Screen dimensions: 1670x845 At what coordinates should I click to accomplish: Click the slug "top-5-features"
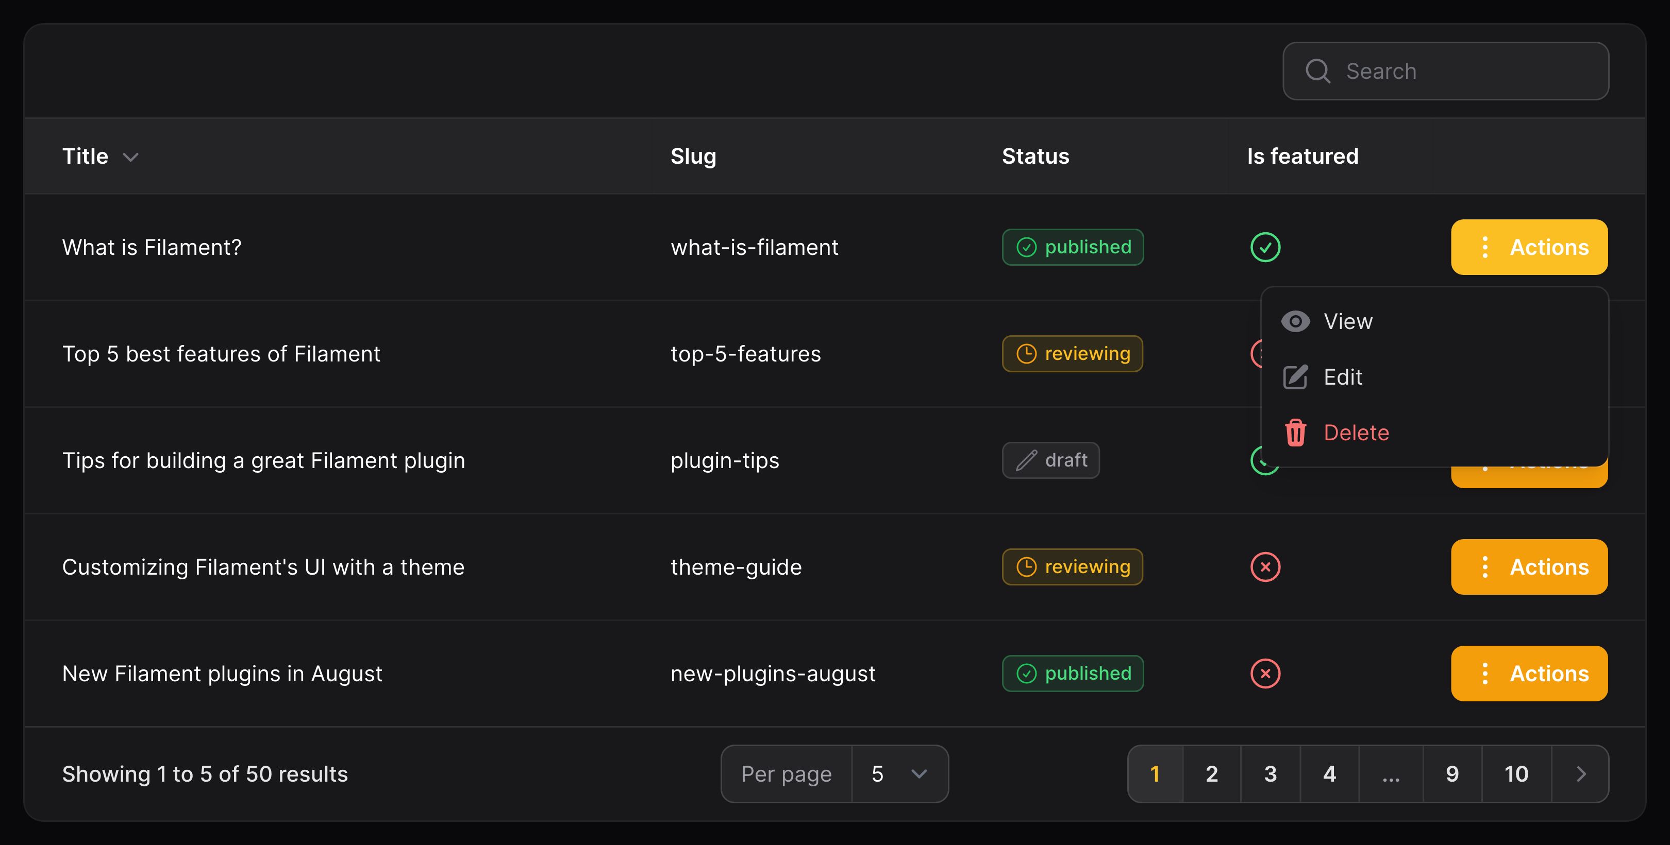745,354
